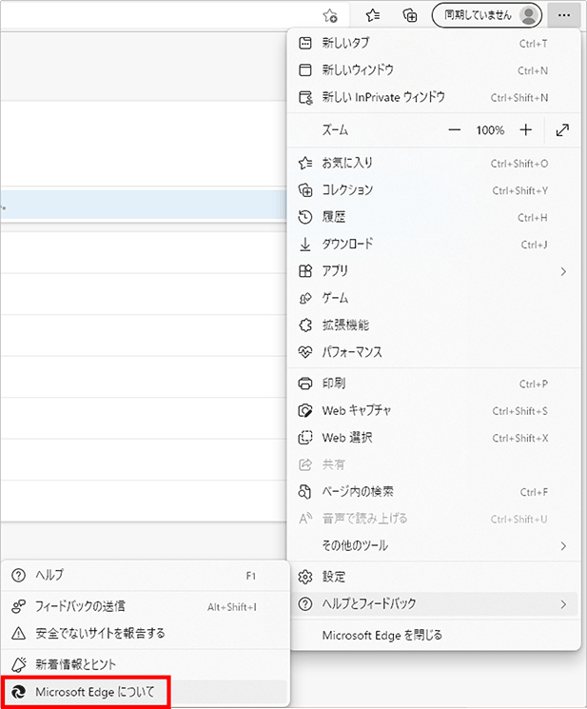587x709 pixels.
Task: Select 新しいウィンドウ menu item
Action: tap(434, 70)
